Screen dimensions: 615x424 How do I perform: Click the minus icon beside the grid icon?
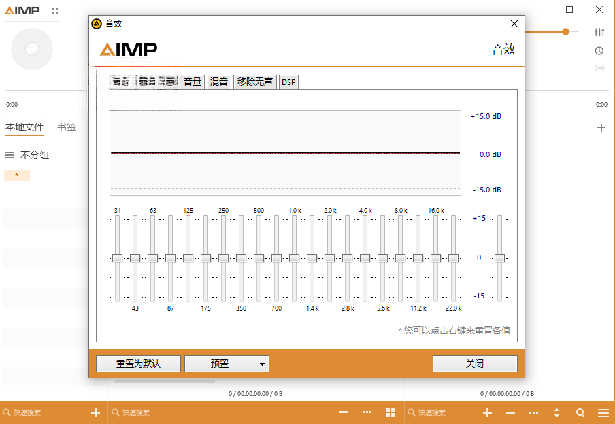tap(344, 412)
